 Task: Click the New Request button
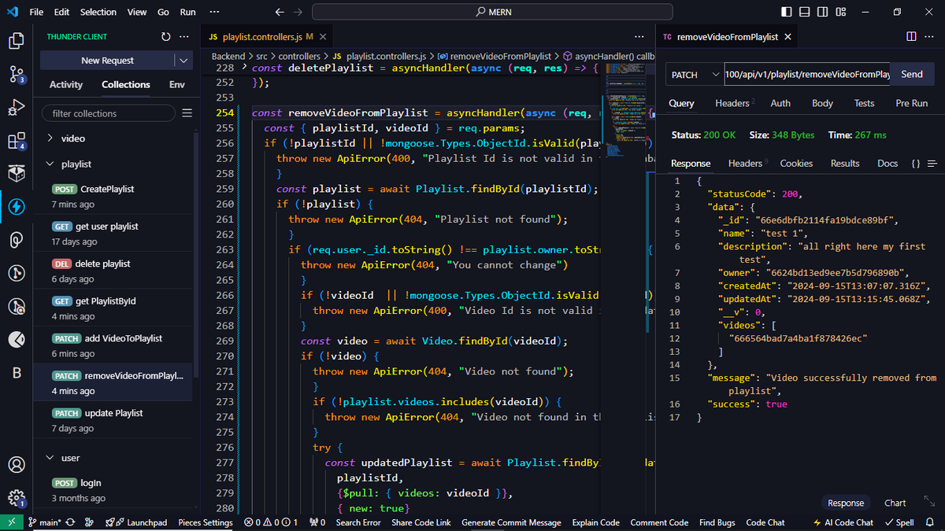click(108, 61)
